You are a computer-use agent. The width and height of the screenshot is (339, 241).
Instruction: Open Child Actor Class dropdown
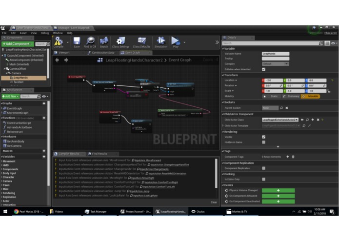point(280,120)
